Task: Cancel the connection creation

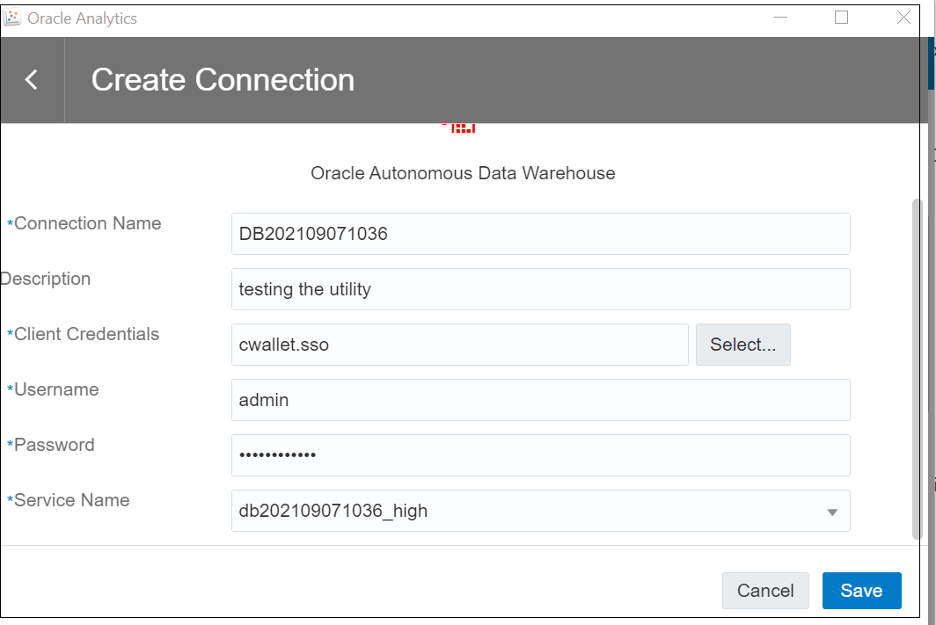Action: (x=765, y=591)
